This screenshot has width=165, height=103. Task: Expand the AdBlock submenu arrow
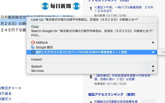click(153, 42)
